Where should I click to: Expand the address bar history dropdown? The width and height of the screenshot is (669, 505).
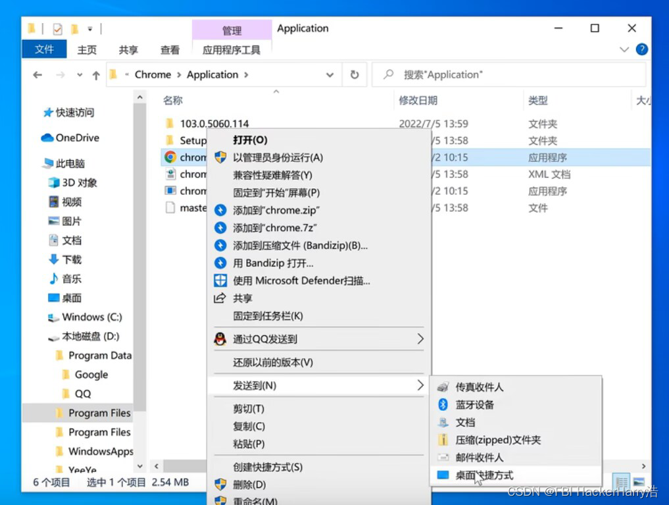coord(330,75)
